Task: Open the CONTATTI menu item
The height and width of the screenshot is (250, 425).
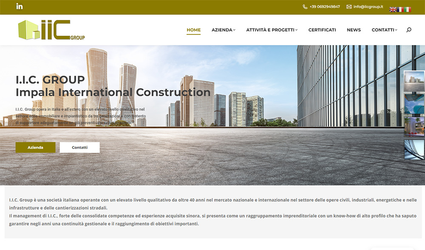Action: point(383,30)
